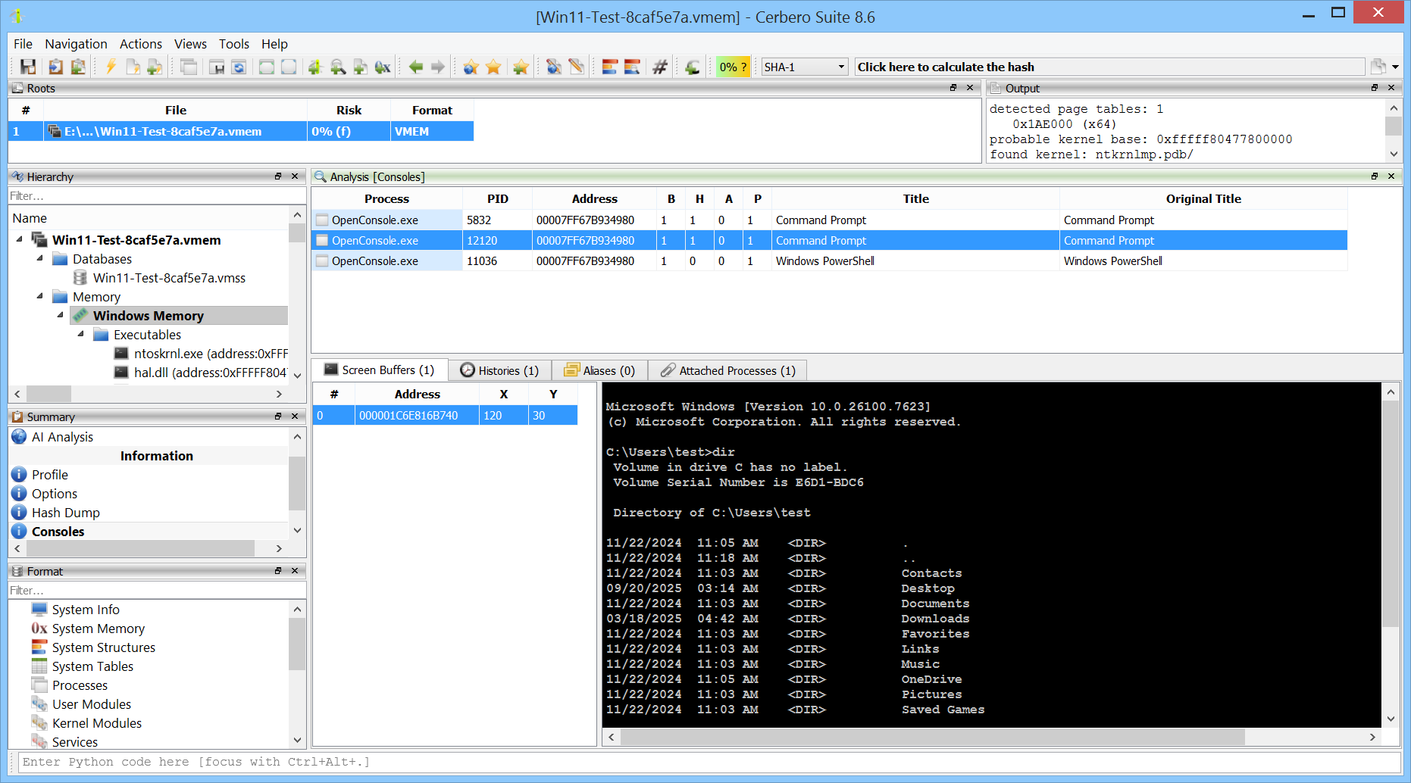
Task: Click the star with globe icon
Action: tap(471, 67)
